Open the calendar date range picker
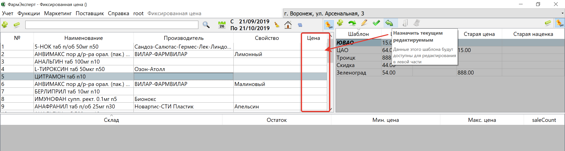 (x=222, y=25)
